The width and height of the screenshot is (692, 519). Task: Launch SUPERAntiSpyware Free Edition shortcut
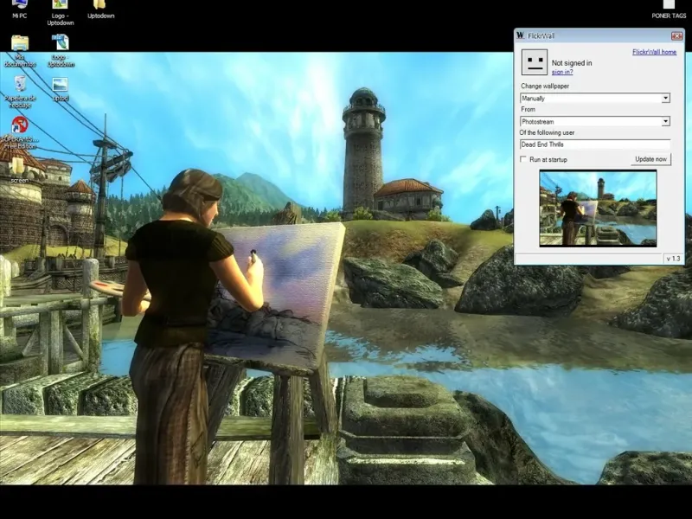pos(20,132)
